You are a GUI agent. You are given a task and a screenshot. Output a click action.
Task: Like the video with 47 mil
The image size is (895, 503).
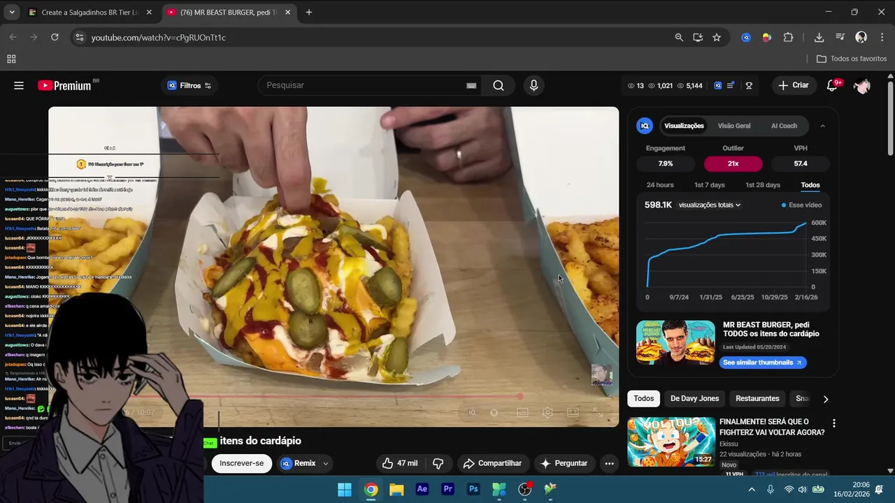coord(400,463)
